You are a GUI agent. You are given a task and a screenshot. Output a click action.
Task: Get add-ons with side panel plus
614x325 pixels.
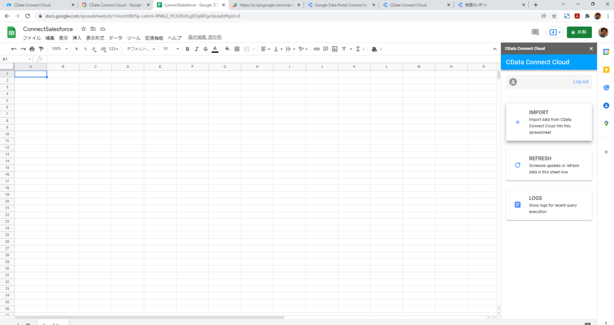tap(606, 152)
